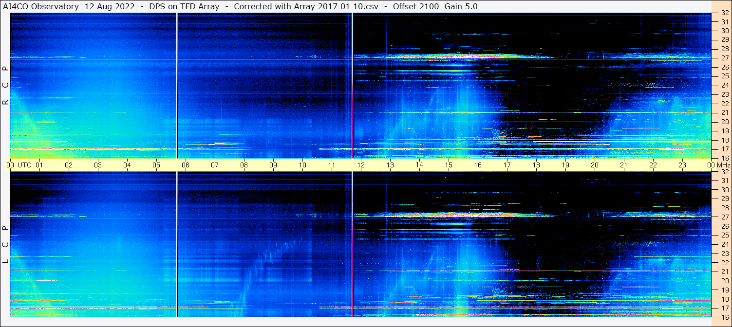Click the "22" MHz label of RCP panel

pos(725,104)
